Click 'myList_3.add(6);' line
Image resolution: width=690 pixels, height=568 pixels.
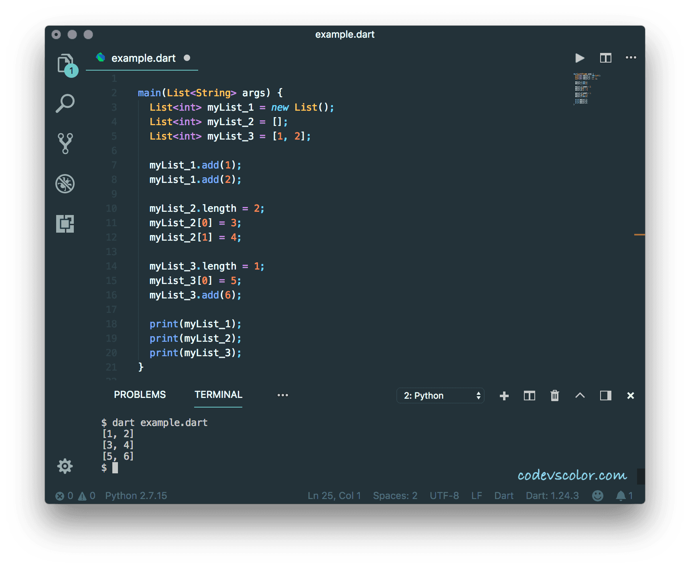click(195, 295)
